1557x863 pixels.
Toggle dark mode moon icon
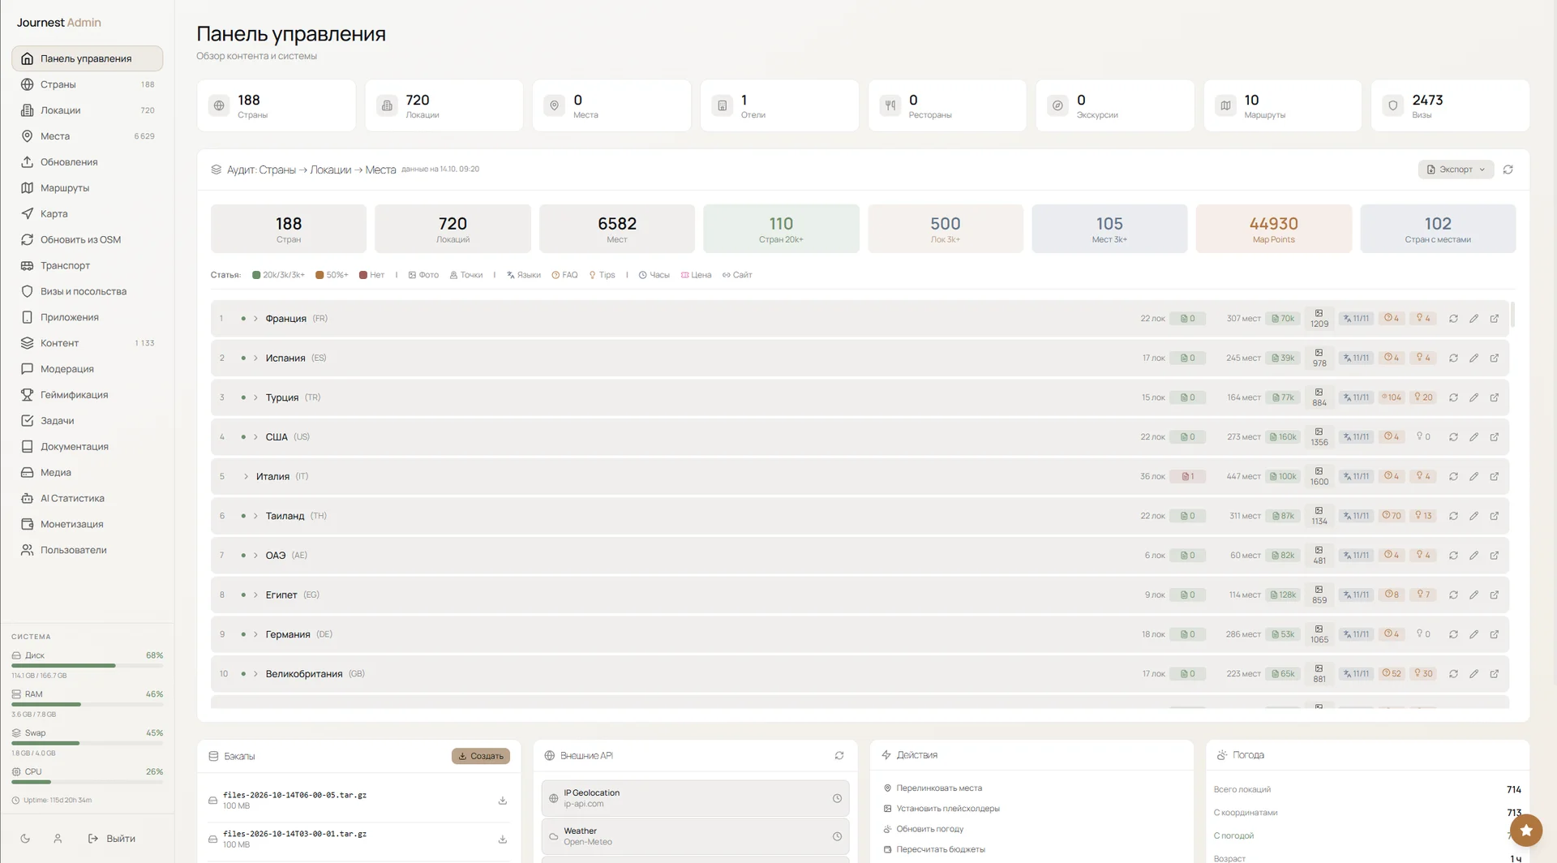click(x=25, y=839)
